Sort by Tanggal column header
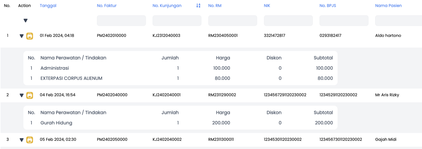Screen dimensions: 422x149 click(x=48, y=6)
